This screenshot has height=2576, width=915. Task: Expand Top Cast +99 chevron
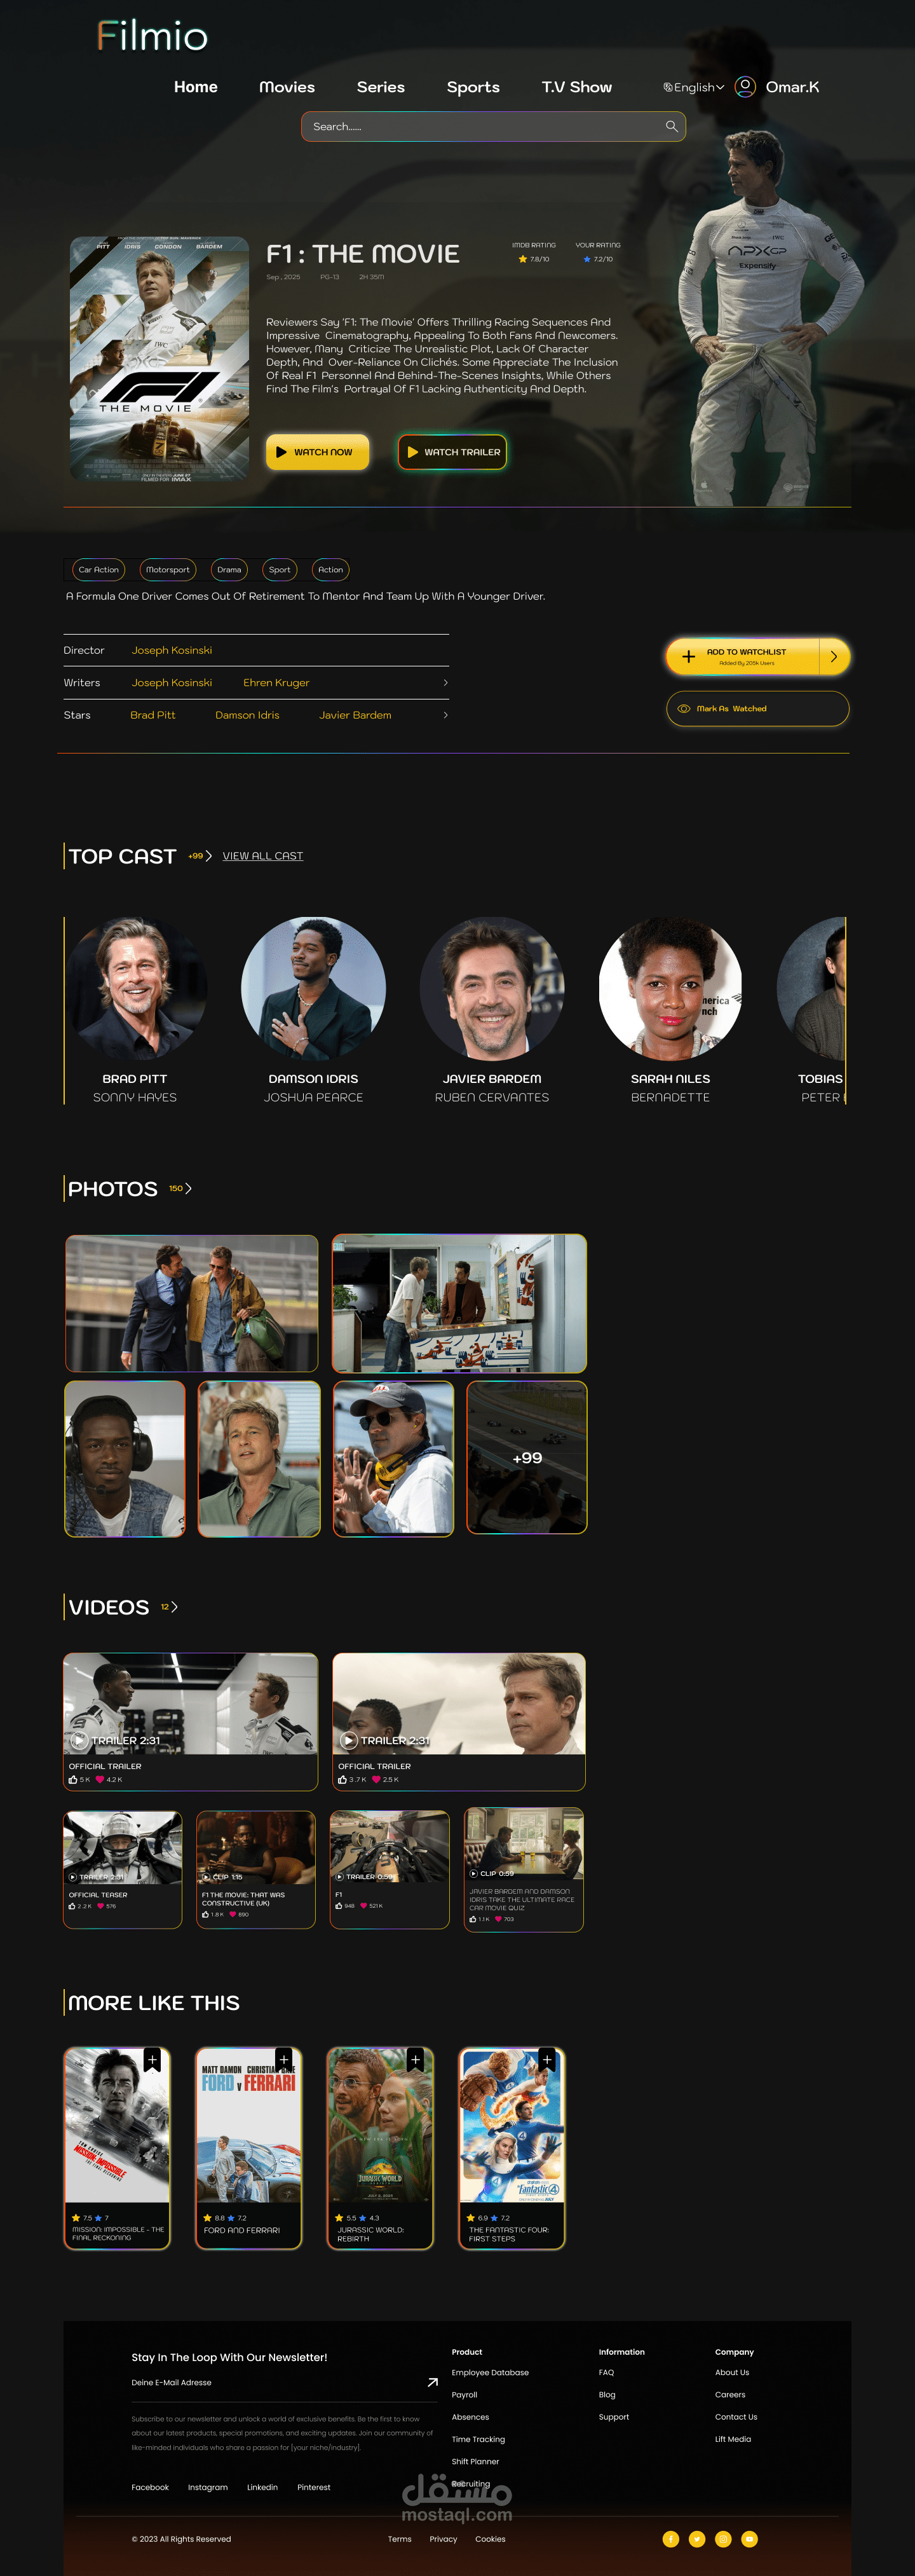[208, 856]
